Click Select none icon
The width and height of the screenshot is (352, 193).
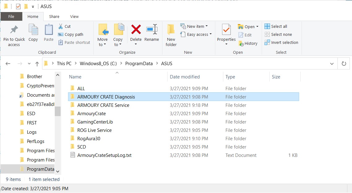[267, 34]
